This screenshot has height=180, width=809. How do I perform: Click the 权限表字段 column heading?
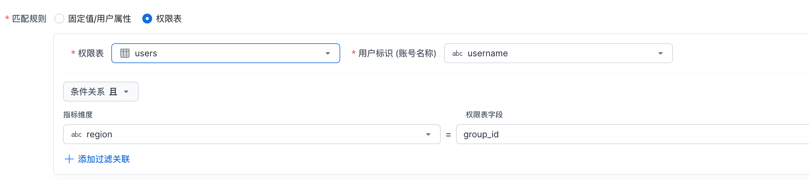(x=484, y=115)
